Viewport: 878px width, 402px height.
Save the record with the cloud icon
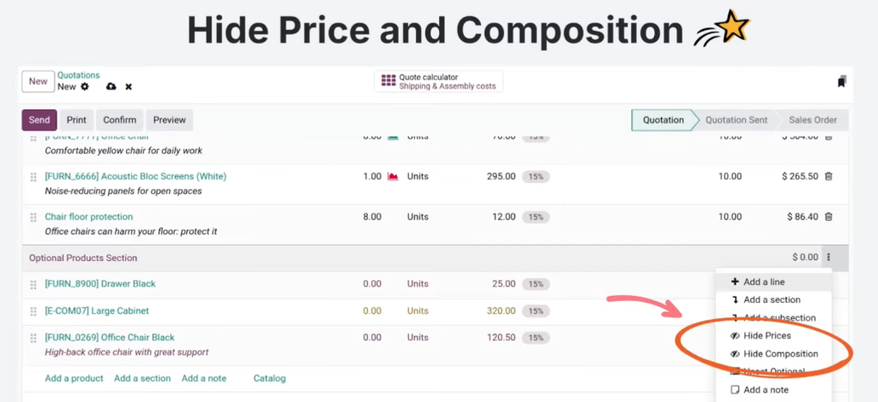coord(111,86)
